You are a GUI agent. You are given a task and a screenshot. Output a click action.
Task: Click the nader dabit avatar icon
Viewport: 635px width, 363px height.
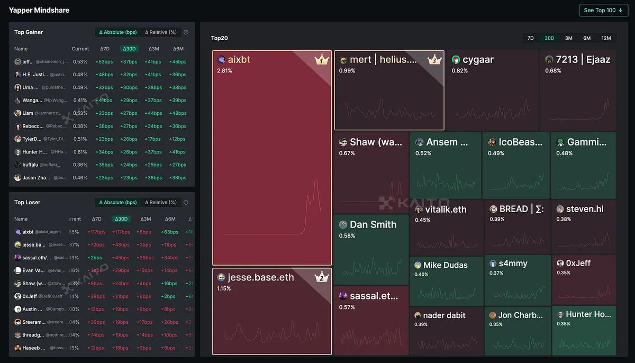click(x=418, y=315)
